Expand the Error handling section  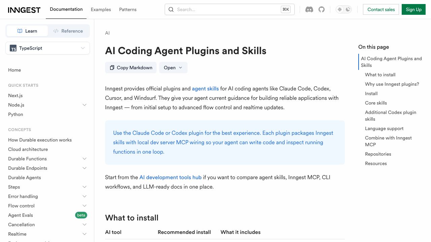pos(85,196)
